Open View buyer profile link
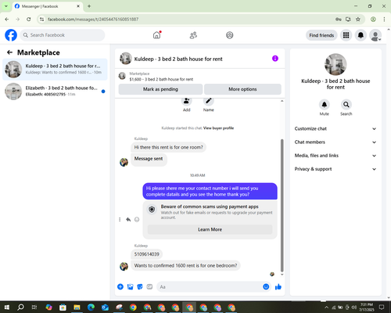Viewport: 391px width, 313px height. tap(218, 128)
